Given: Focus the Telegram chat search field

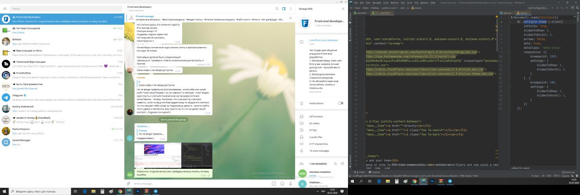Looking at the screenshot, I should [x=66, y=9].
